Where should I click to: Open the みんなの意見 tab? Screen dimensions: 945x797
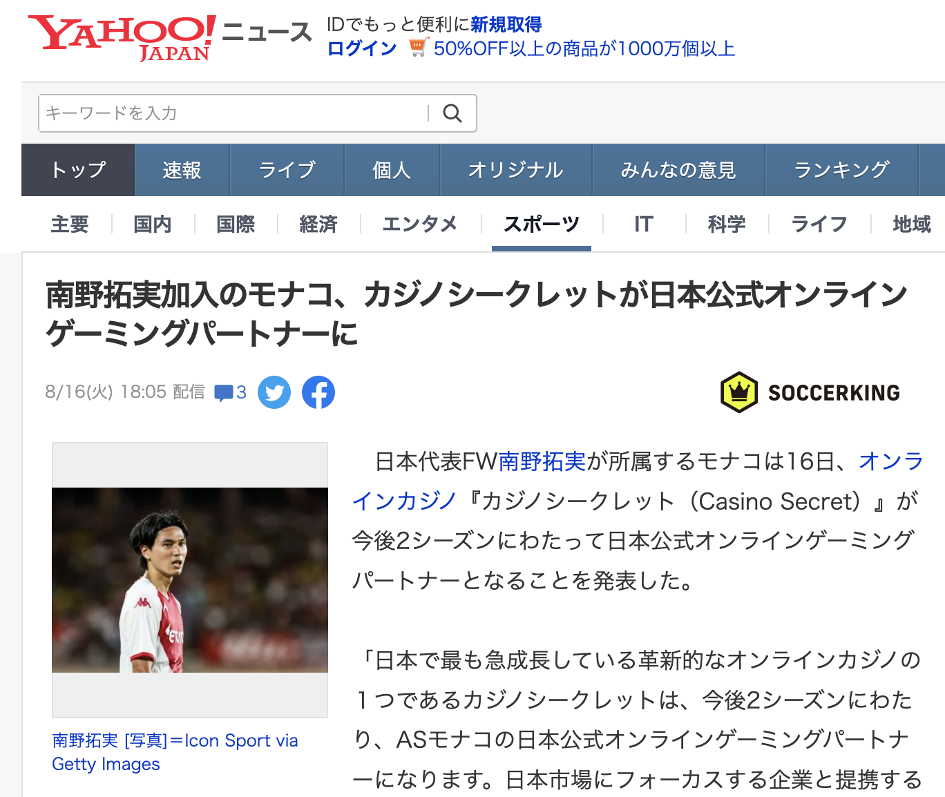point(678,170)
